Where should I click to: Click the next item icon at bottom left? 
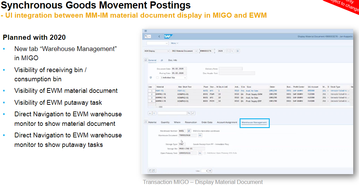(154, 171)
